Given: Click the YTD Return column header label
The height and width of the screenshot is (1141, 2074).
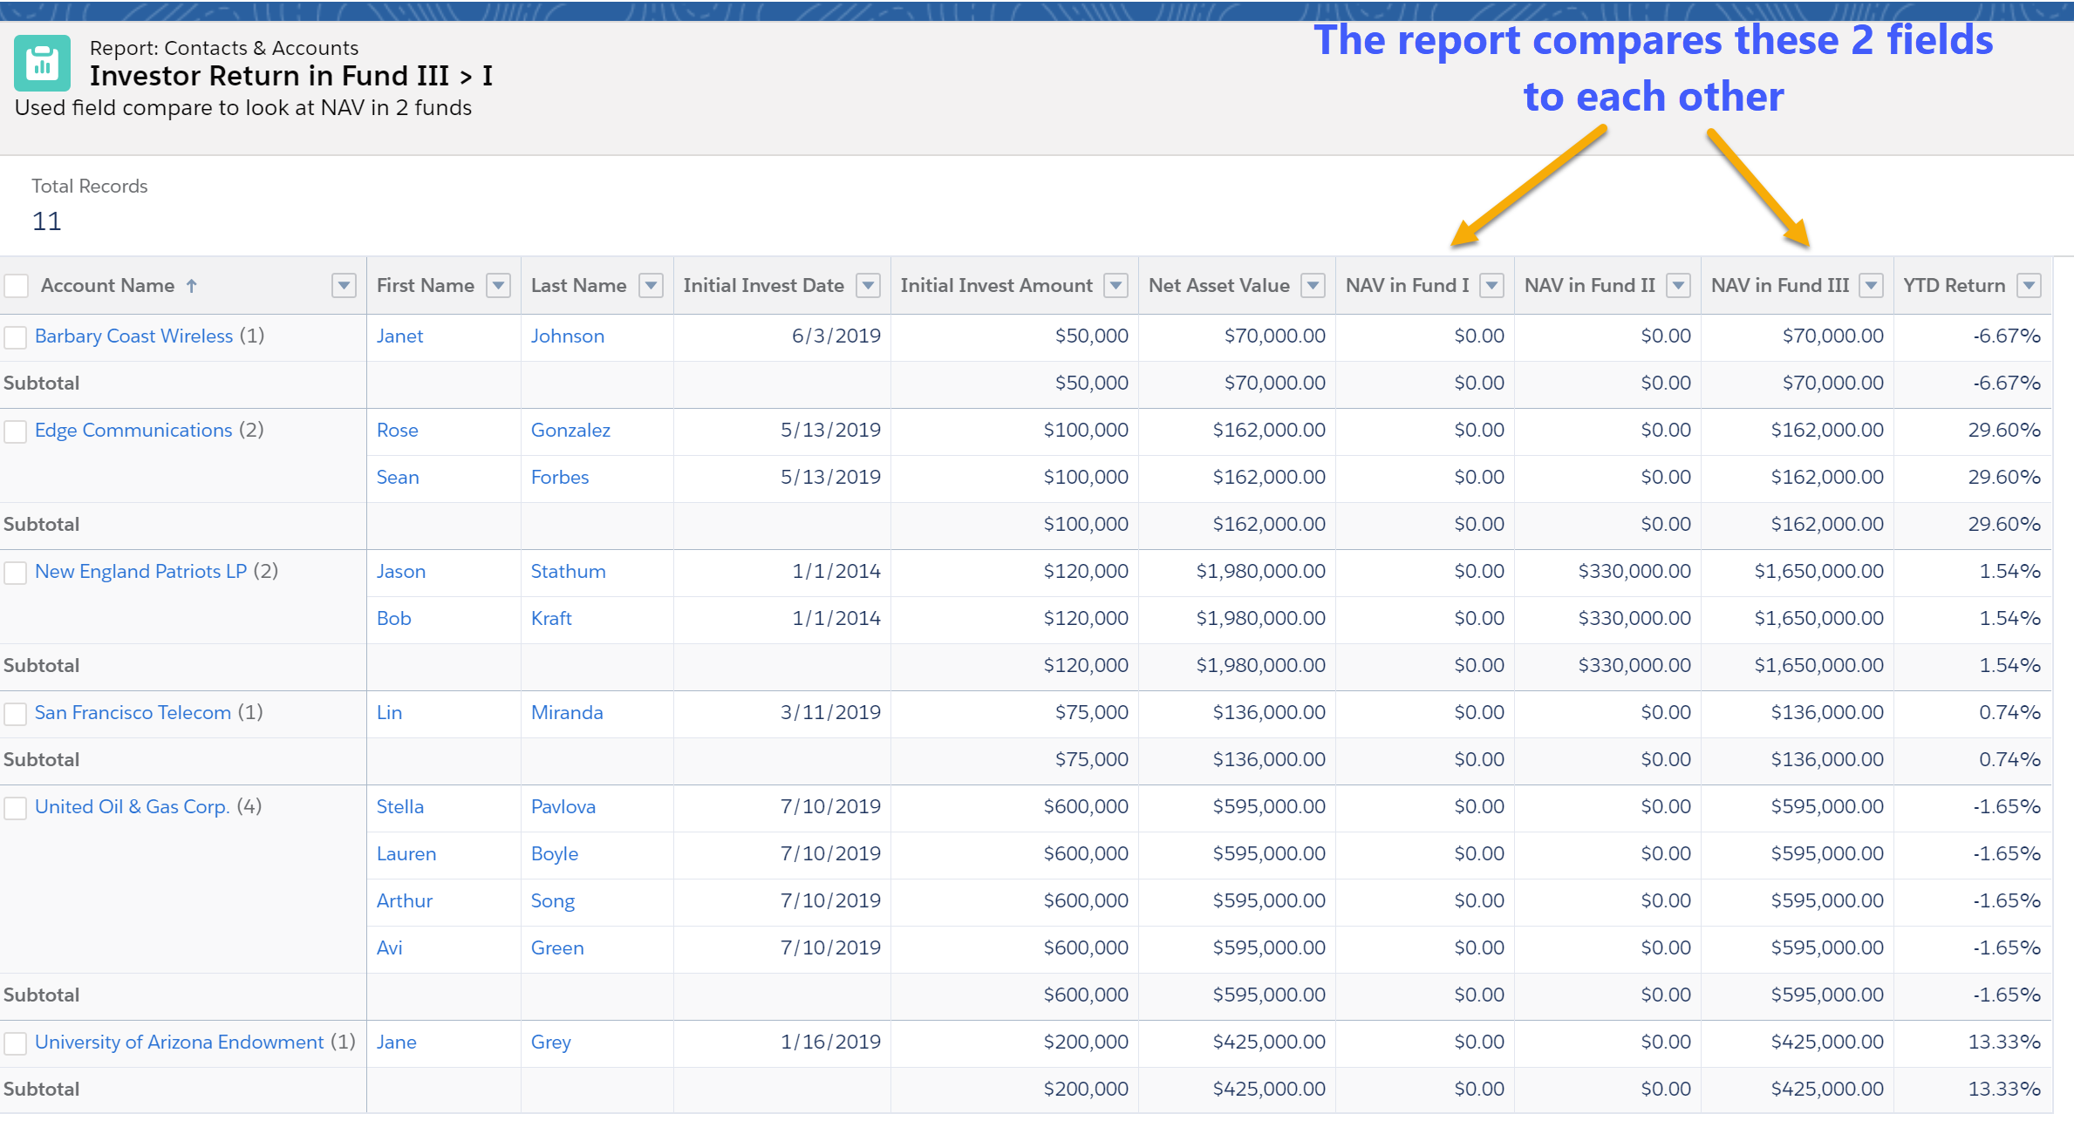Looking at the screenshot, I should click(x=1954, y=286).
